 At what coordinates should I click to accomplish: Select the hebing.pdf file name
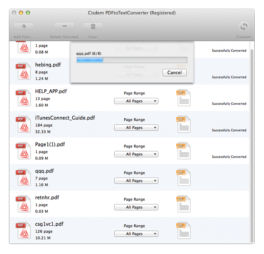click(x=48, y=65)
